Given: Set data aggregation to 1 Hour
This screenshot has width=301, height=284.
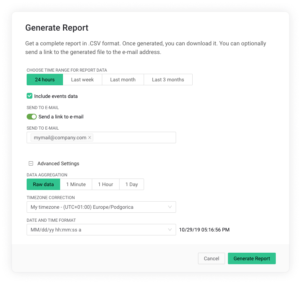Looking at the screenshot, I should 105,184.
